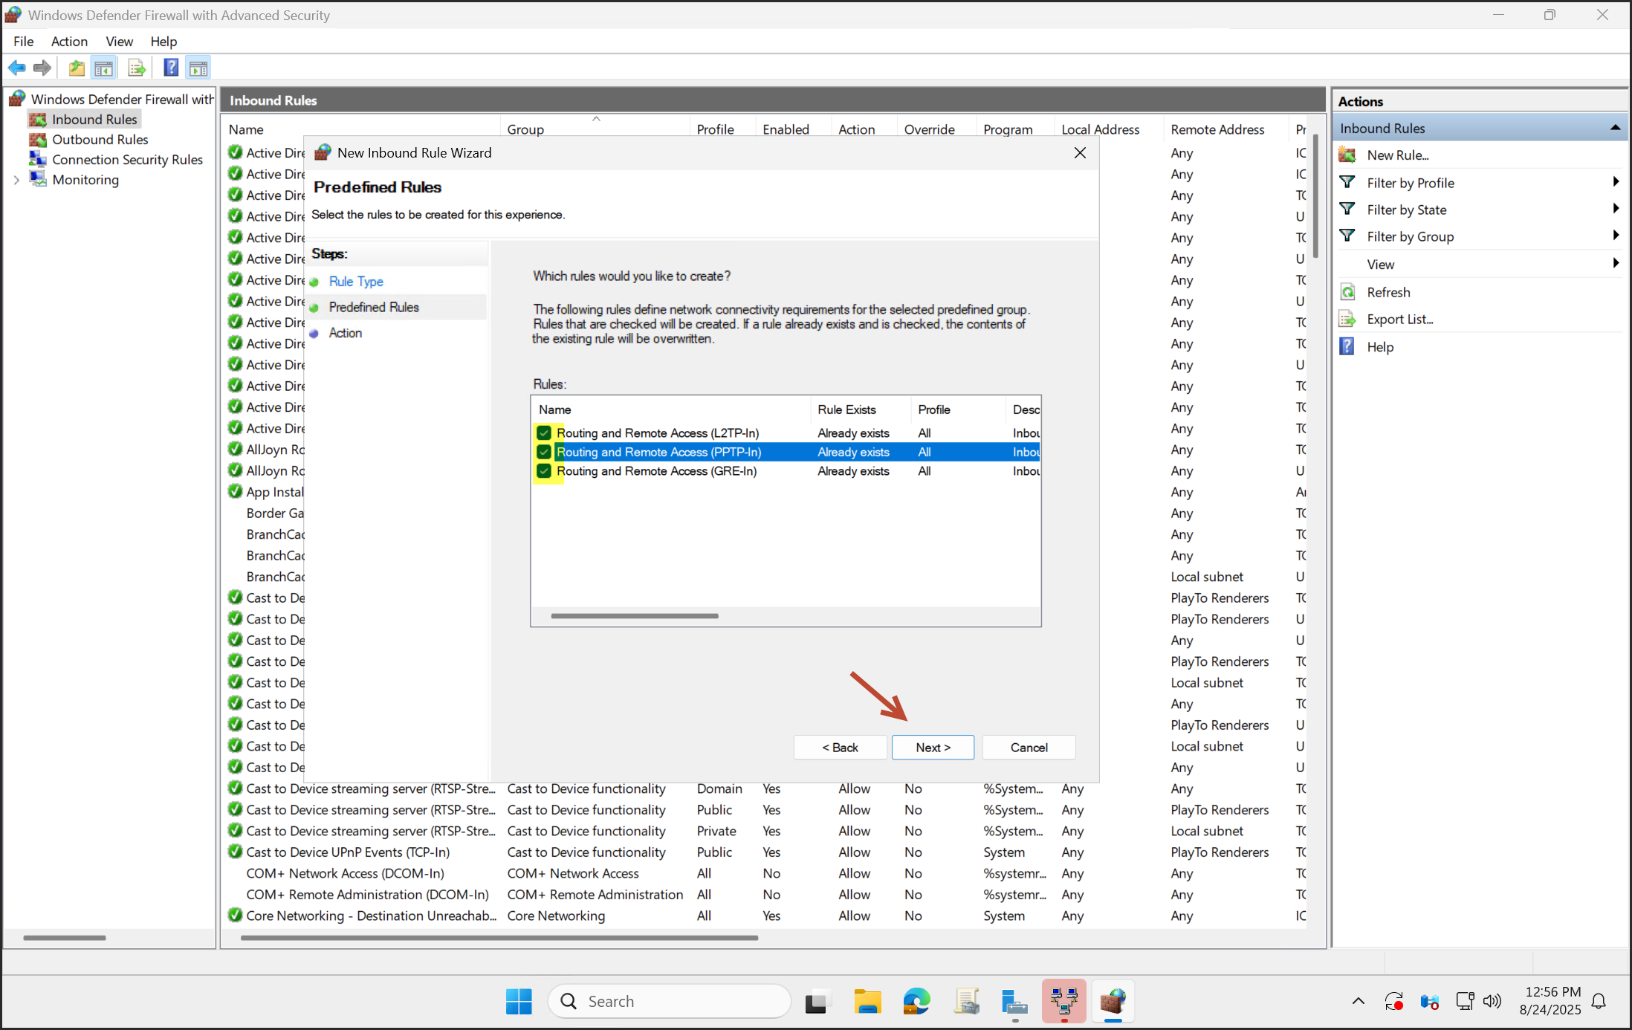Viewport: 1632px width, 1030px height.
Task: Click the Export List toolbar icon
Action: pyautogui.click(x=137, y=67)
